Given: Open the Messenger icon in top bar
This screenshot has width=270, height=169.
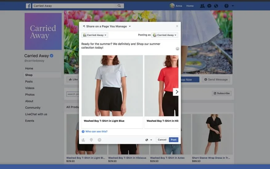Looking at the screenshot, I should click(209, 6).
